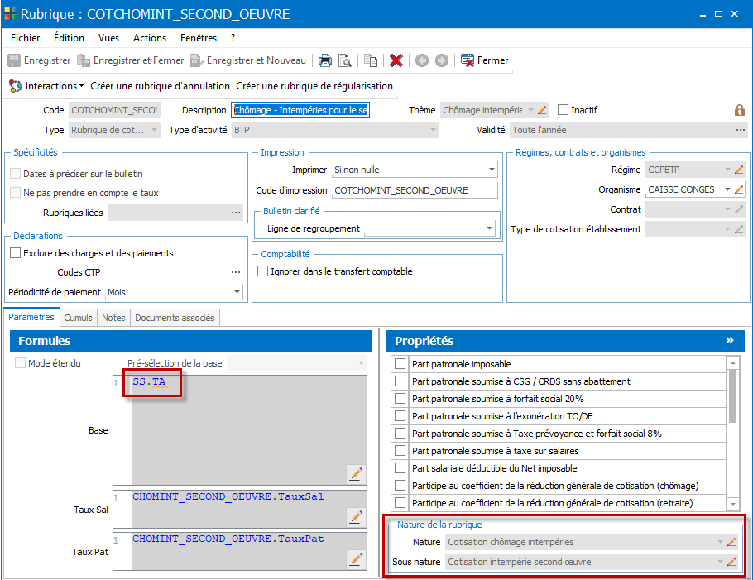753x580 pixels.
Task: Open print preview magnifier icon
Action: pos(345,60)
